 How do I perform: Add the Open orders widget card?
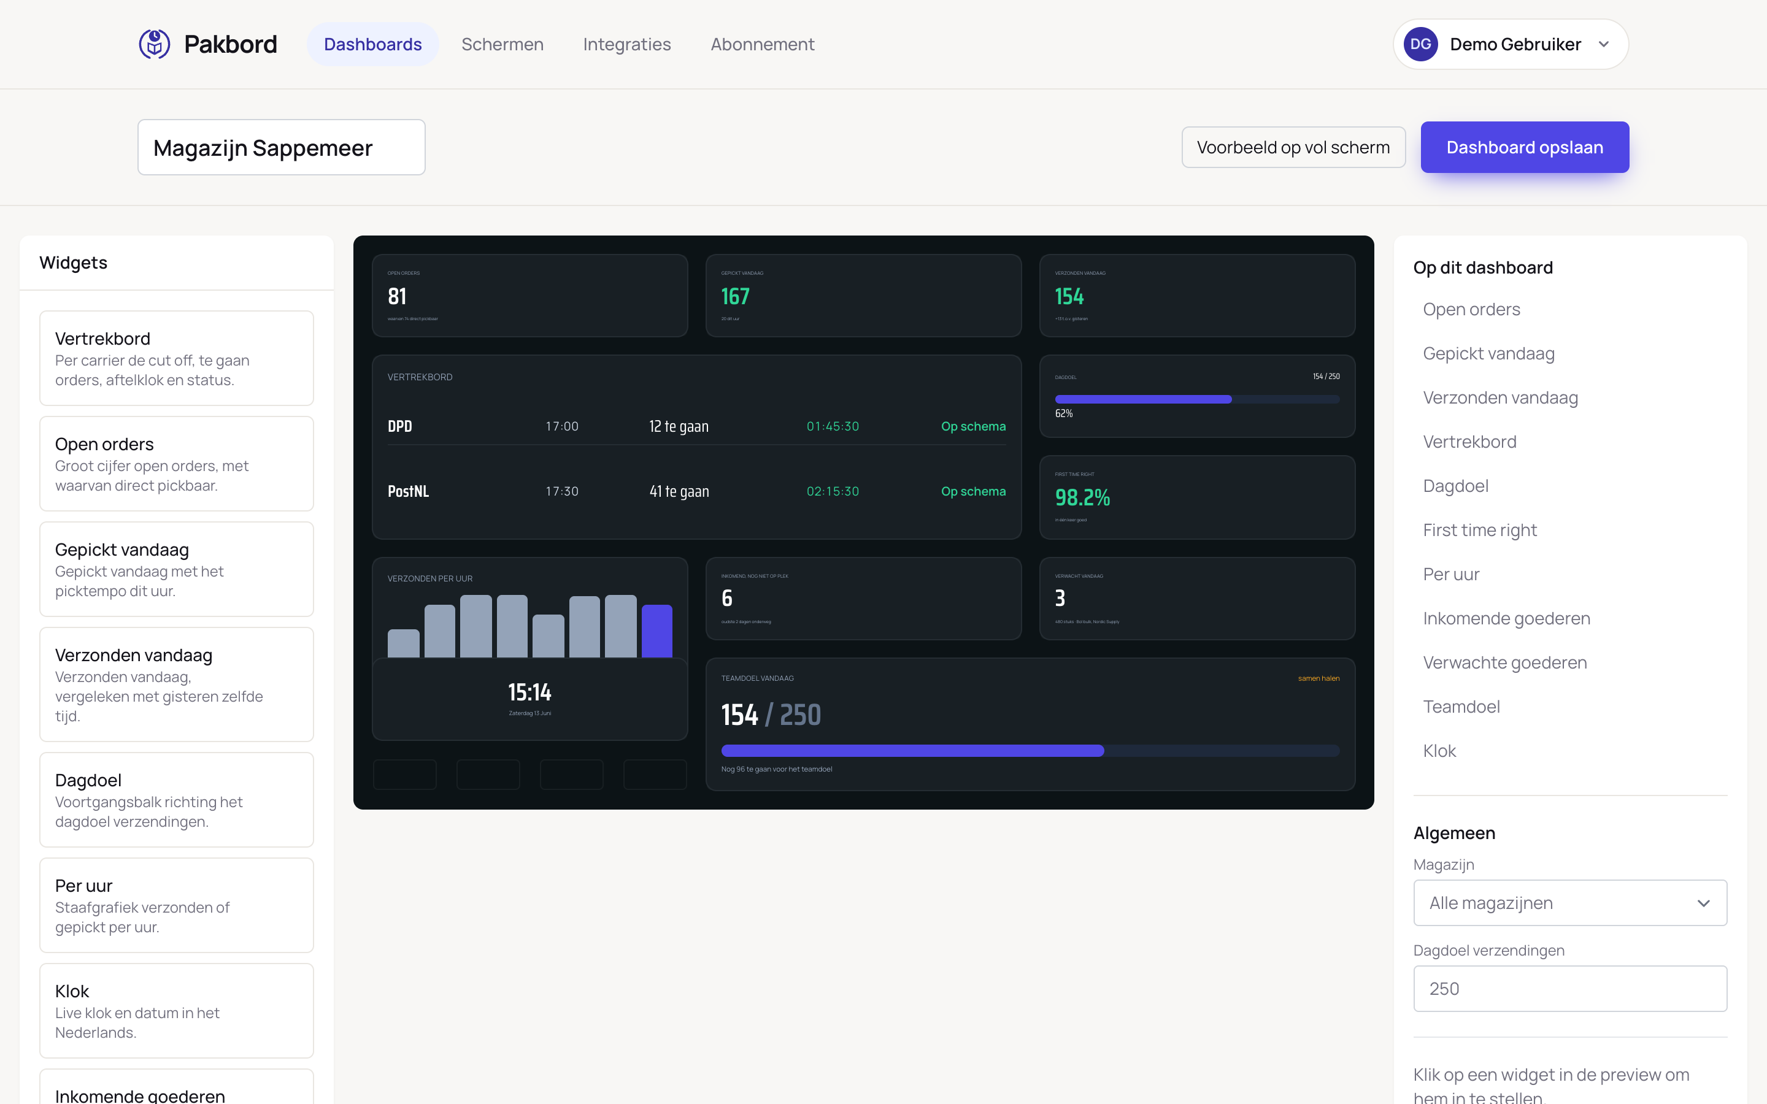point(177,464)
